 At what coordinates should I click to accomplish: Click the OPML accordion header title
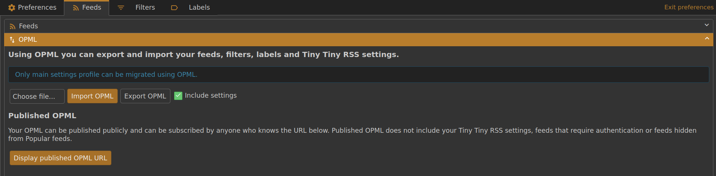tap(28, 40)
